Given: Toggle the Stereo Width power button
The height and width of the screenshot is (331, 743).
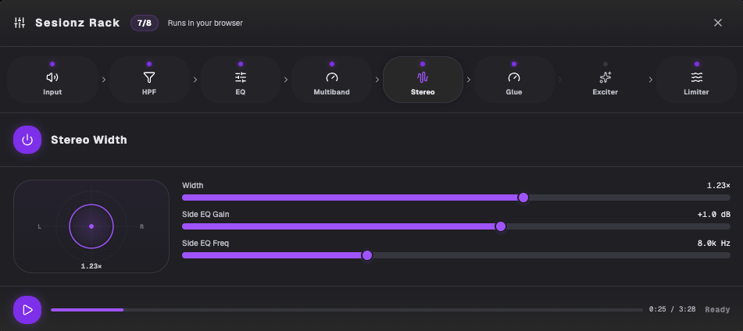Looking at the screenshot, I should click(x=27, y=140).
